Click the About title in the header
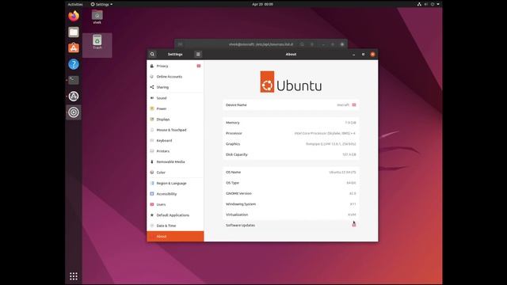The height and width of the screenshot is (285, 507). click(x=291, y=55)
